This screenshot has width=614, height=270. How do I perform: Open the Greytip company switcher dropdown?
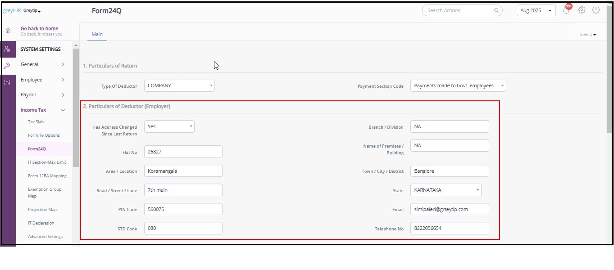[32, 10]
